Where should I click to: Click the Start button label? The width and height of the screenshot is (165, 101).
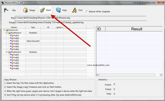tap(48, 10)
